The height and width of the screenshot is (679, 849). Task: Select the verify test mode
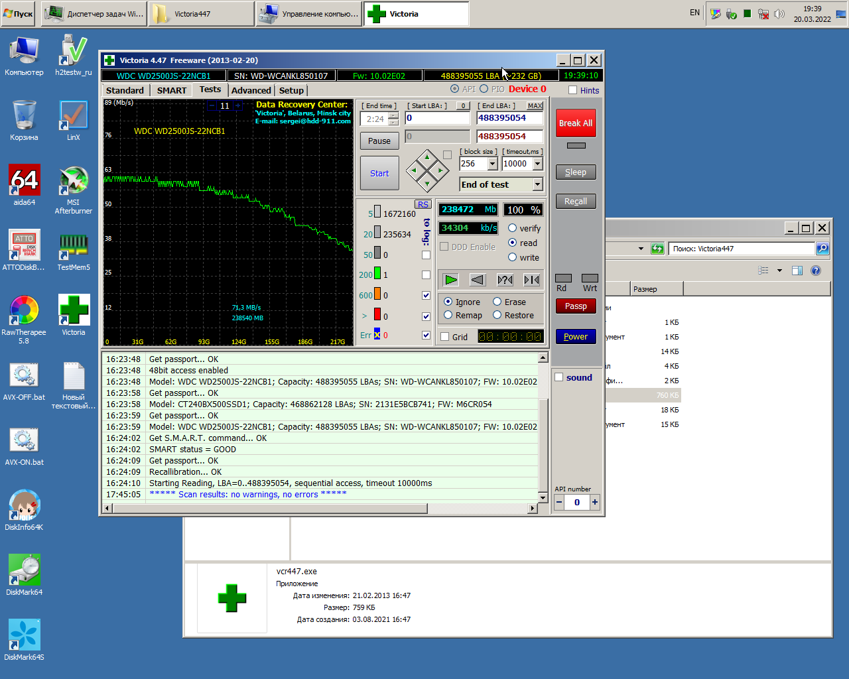coord(512,228)
